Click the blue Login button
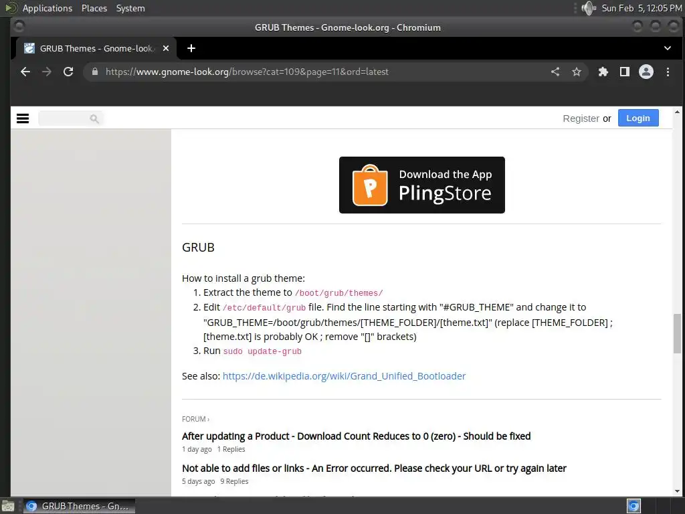This screenshot has height=514, width=685. (638, 118)
